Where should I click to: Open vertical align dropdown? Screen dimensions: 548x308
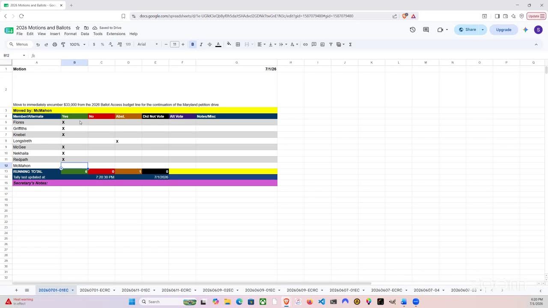point(272,44)
